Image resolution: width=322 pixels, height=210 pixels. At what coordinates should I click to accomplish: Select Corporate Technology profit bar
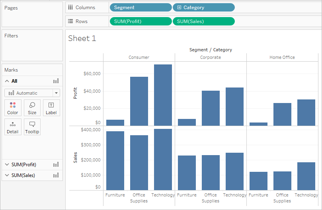click(234, 107)
